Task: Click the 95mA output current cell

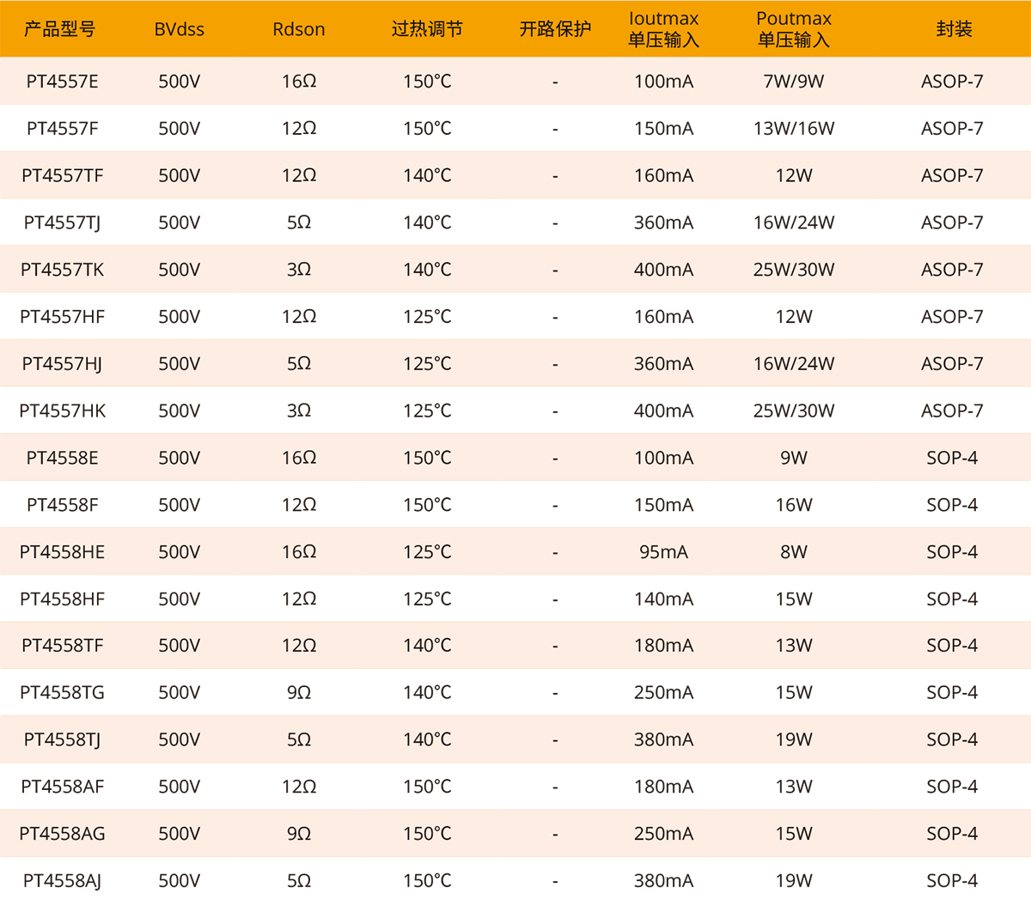Action: [663, 551]
